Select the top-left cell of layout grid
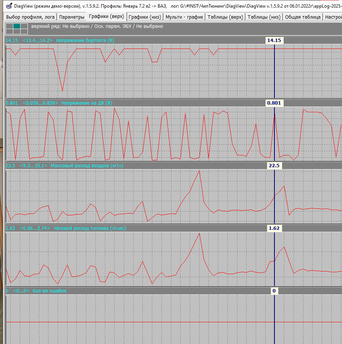The height and width of the screenshot is (344, 342). (x=10, y=26)
